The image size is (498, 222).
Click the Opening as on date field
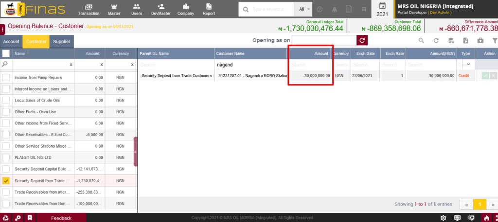[x=324, y=40]
